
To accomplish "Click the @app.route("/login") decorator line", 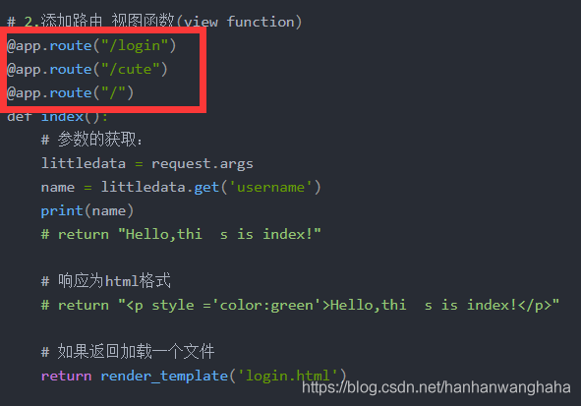I will click(x=91, y=45).
